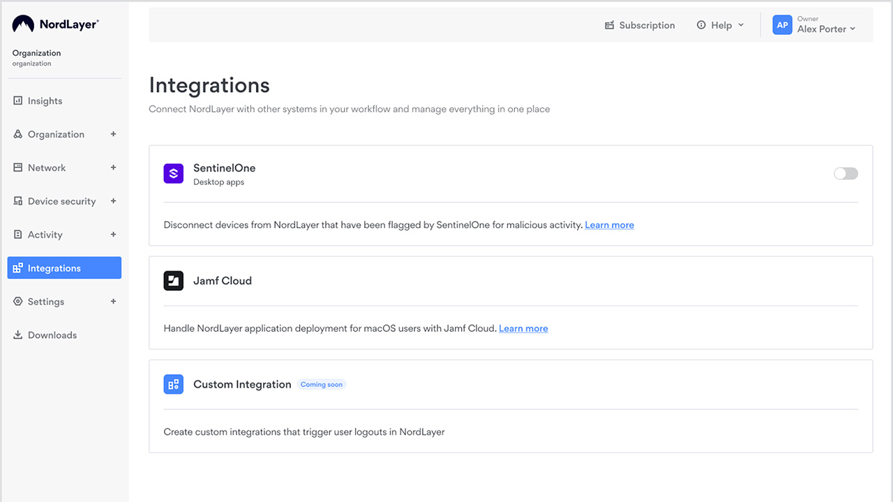Expand the Activity sidebar section
The width and height of the screenshot is (893, 502).
113,235
